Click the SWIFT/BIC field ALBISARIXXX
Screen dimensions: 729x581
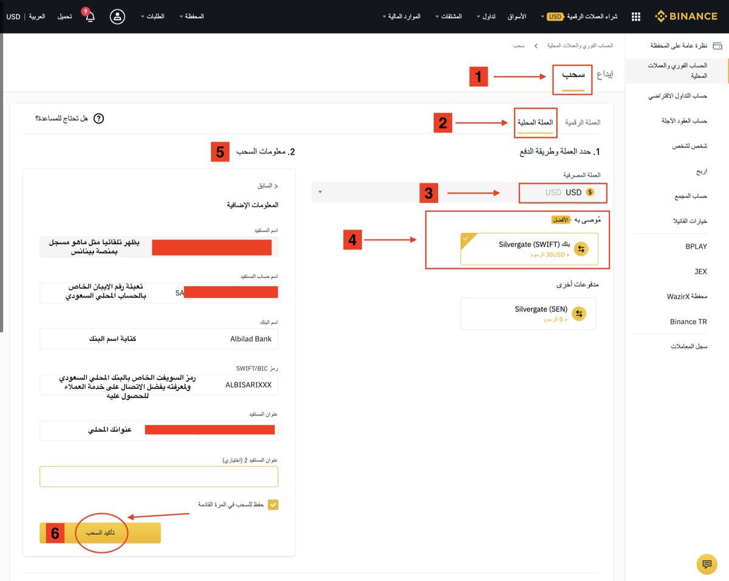tap(159, 384)
